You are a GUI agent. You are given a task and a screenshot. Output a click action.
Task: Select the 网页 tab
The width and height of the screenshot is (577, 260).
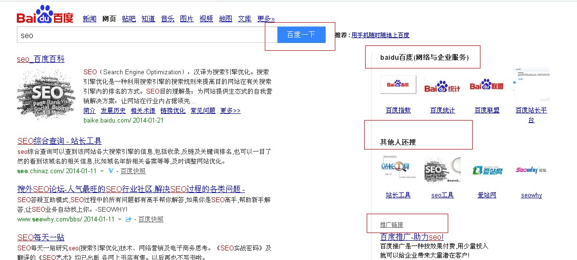tap(110, 19)
